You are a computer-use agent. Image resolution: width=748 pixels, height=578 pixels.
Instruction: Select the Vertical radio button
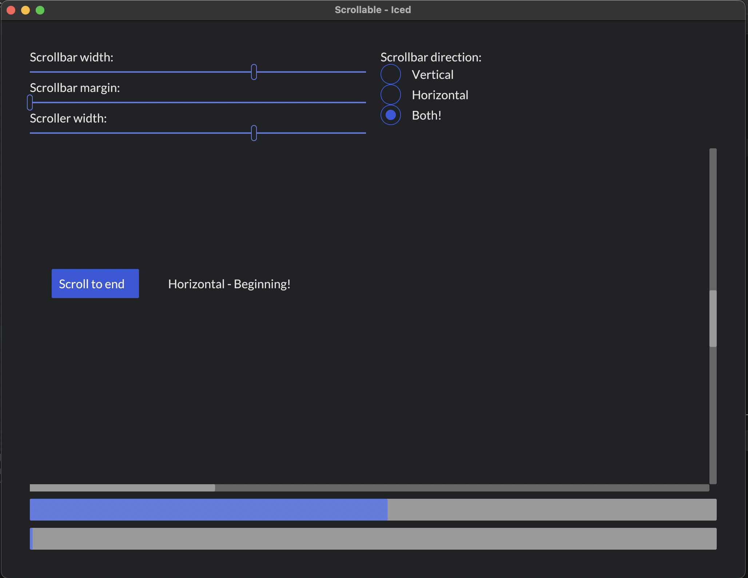tap(390, 75)
